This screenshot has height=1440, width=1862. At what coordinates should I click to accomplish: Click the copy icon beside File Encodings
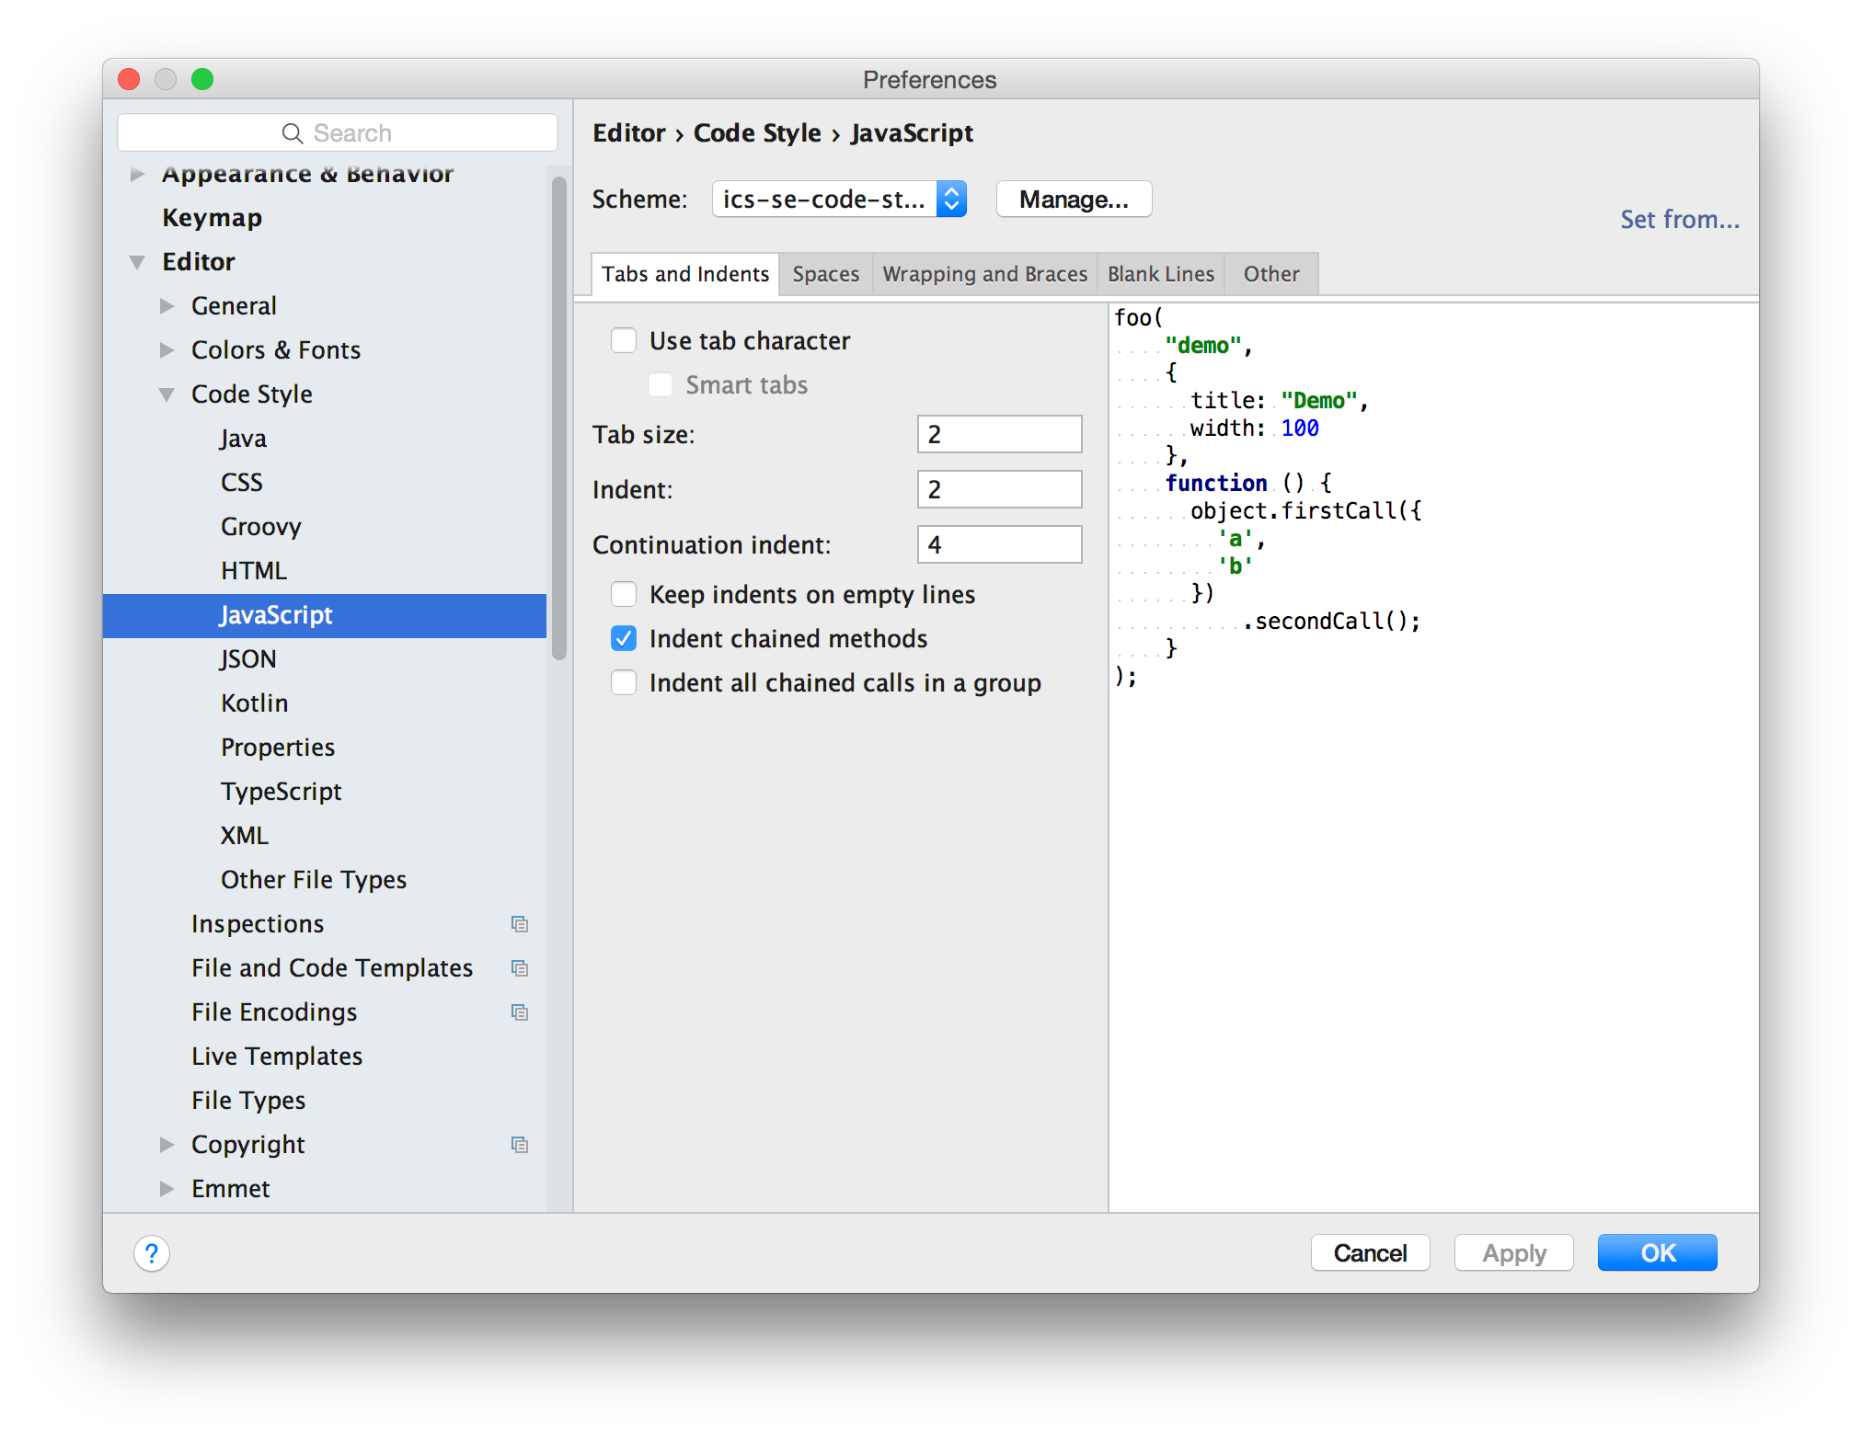520,1011
